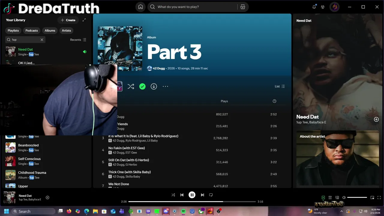Sort tracks by duration clock icon

[274, 101]
